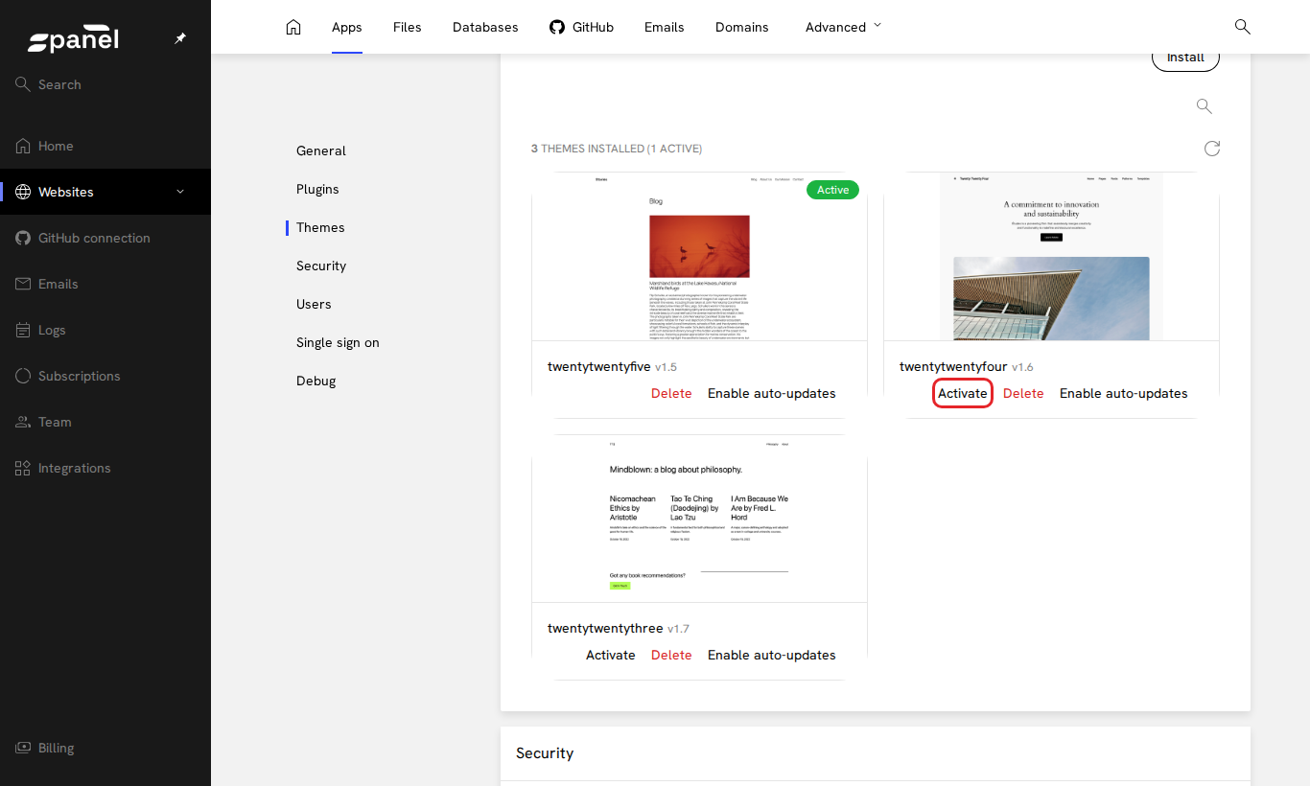Go to Users section
The image size is (1310, 786).
pos(314,304)
